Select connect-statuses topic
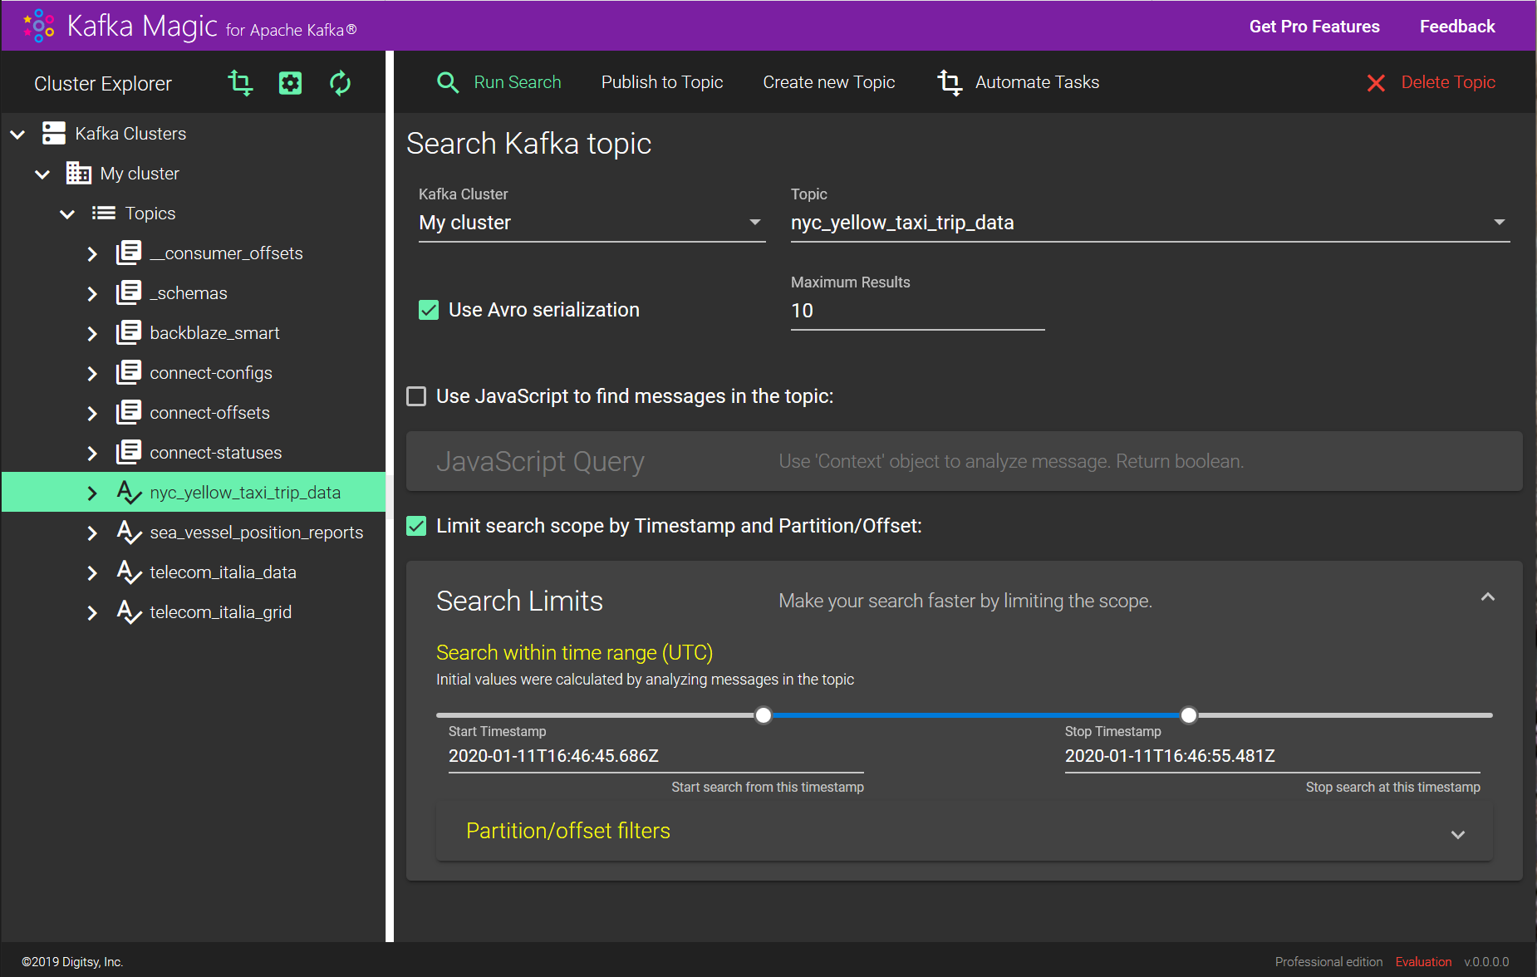The height and width of the screenshot is (977, 1537). (216, 453)
